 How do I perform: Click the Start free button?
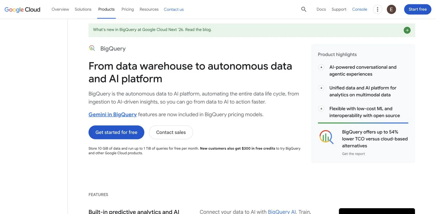coord(418,9)
